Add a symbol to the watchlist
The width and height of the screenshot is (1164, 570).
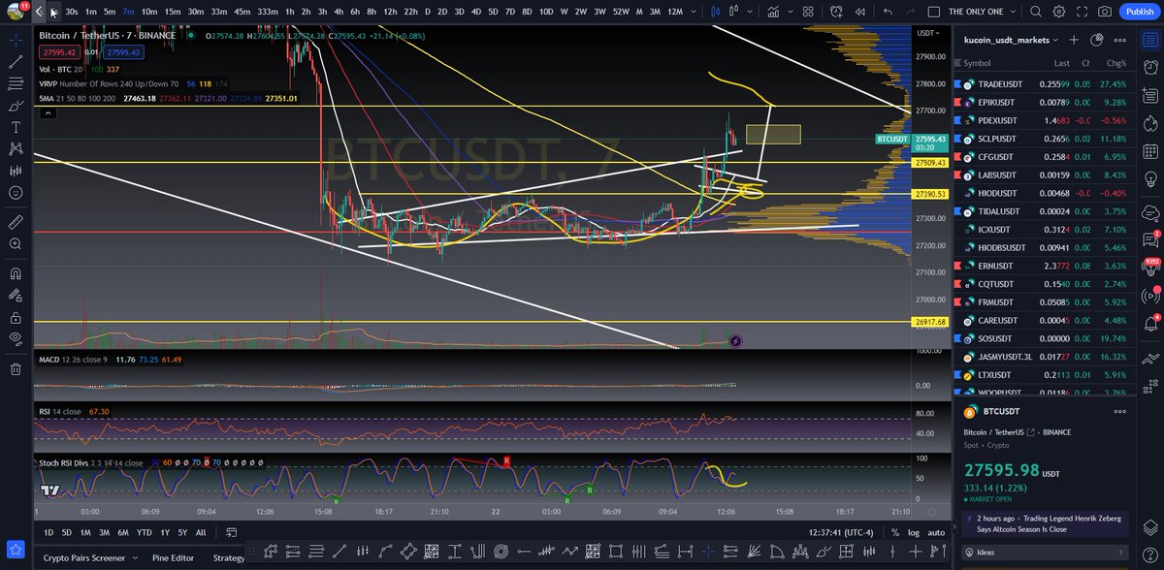(x=1074, y=40)
